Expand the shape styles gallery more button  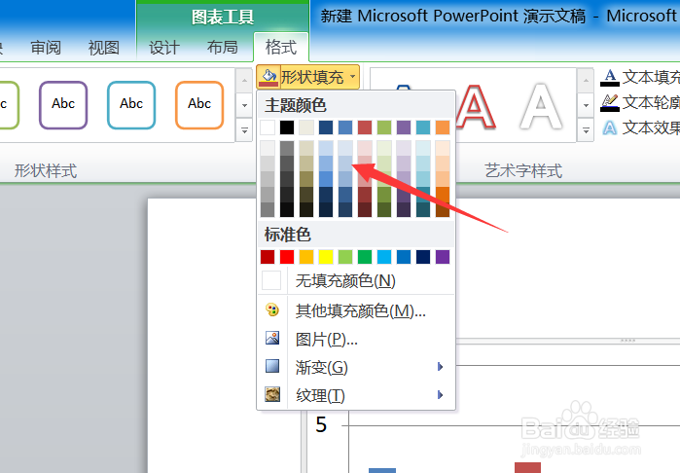click(244, 130)
